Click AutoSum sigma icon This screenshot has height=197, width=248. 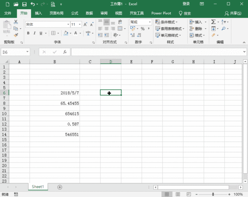point(213,22)
